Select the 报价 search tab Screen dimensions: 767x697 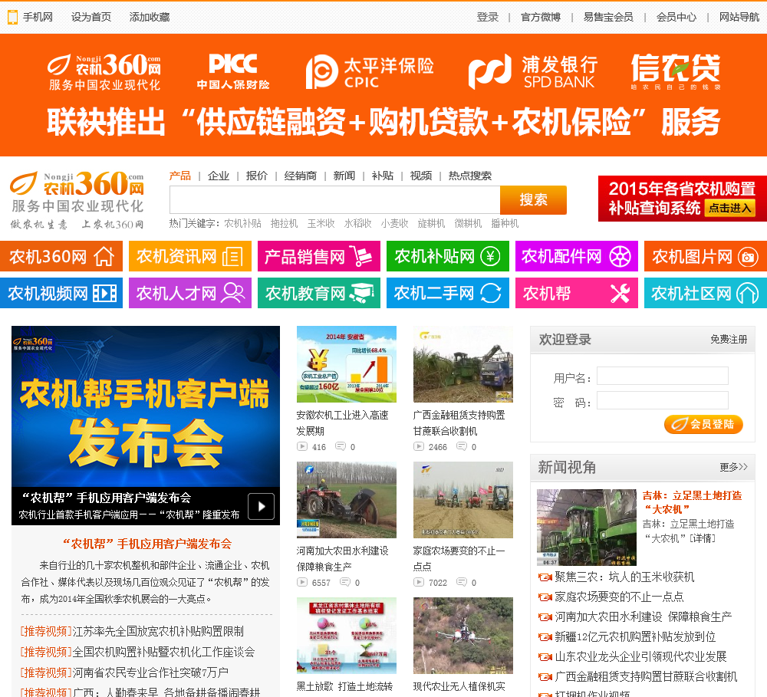tap(257, 176)
